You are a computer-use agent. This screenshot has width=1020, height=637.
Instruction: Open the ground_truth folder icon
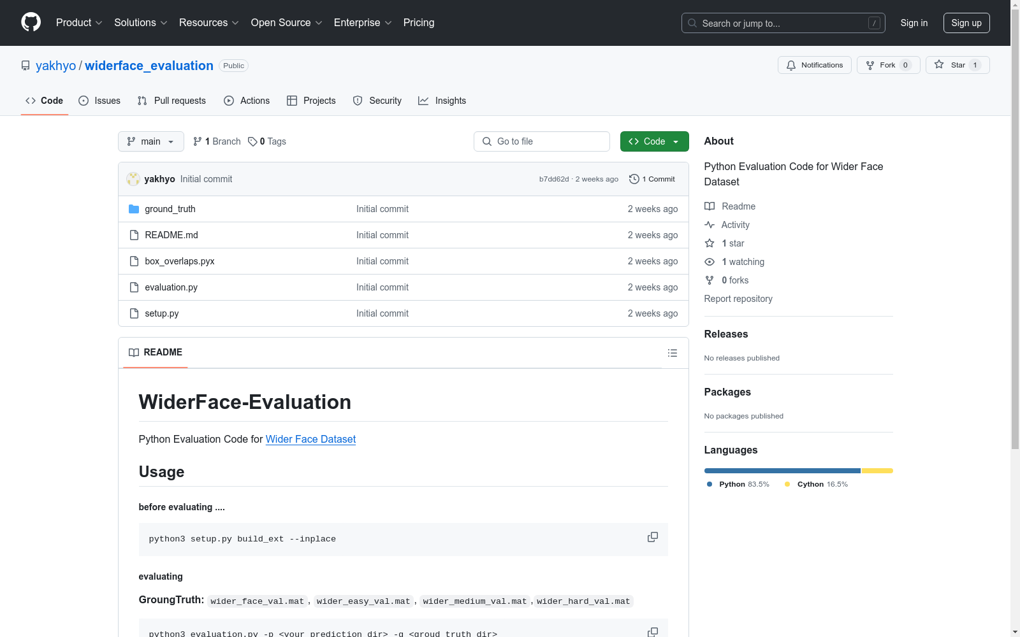click(x=134, y=209)
